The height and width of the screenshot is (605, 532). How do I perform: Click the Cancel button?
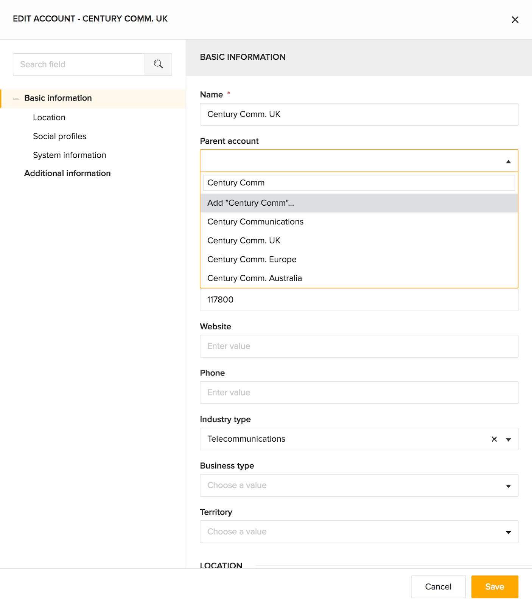click(x=438, y=587)
